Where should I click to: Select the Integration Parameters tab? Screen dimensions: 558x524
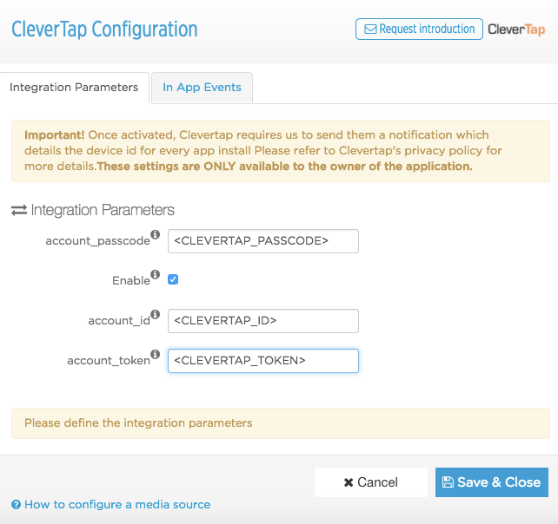pos(74,88)
